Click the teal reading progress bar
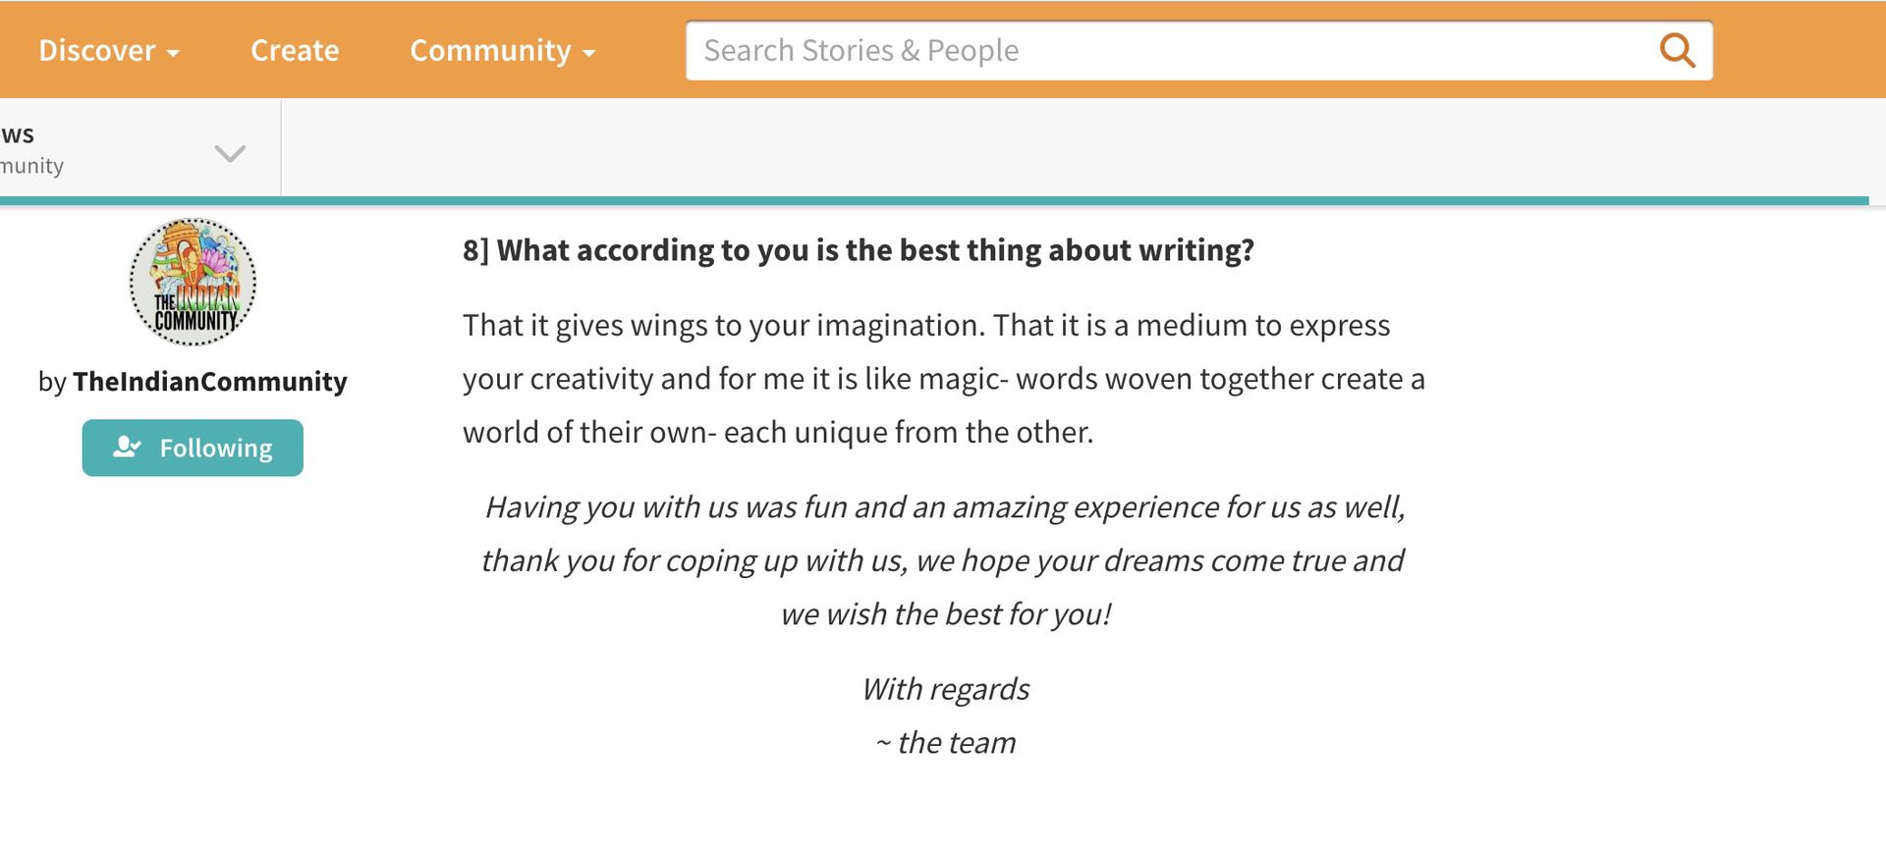The width and height of the screenshot is (1886, 845). 934,200
